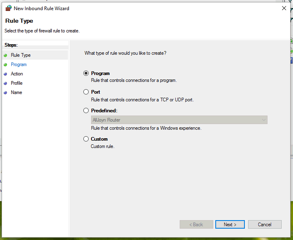
Task: Click the purple bullet beside Profile step
Action: click(5, 83)
